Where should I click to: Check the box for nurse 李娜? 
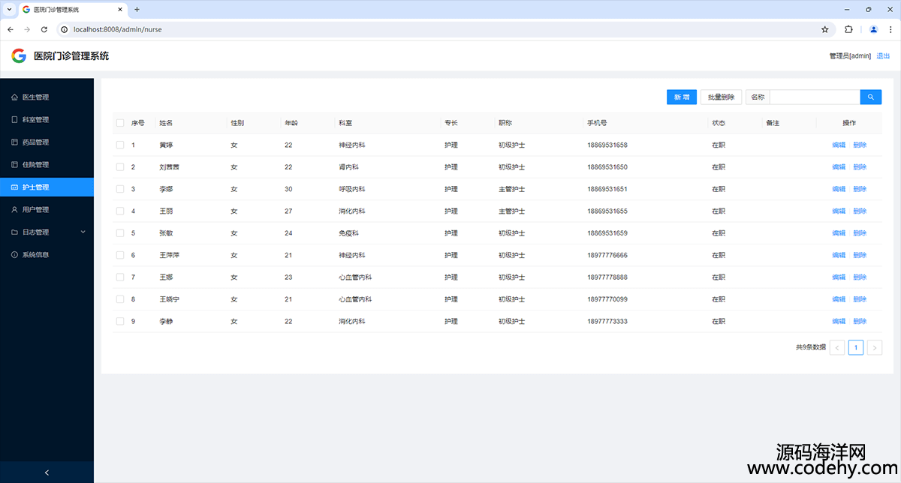pyautogui.click(x=120, y=189)
